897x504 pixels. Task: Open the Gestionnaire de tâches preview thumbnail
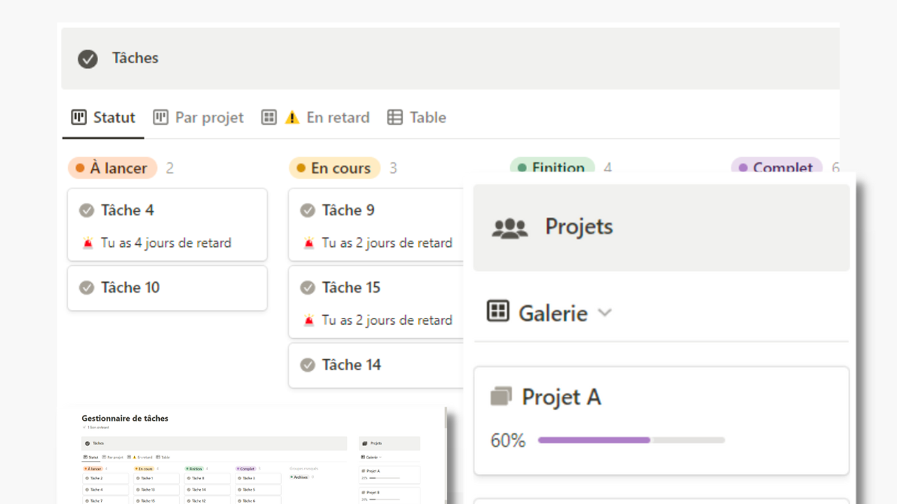(251, 456)
